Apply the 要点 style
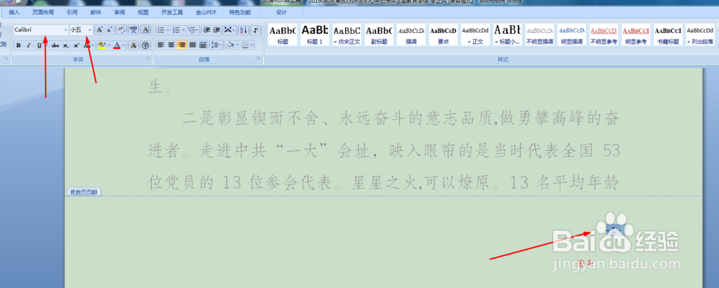The width and height of the screenshot is (719, 288). coord(443,34)
